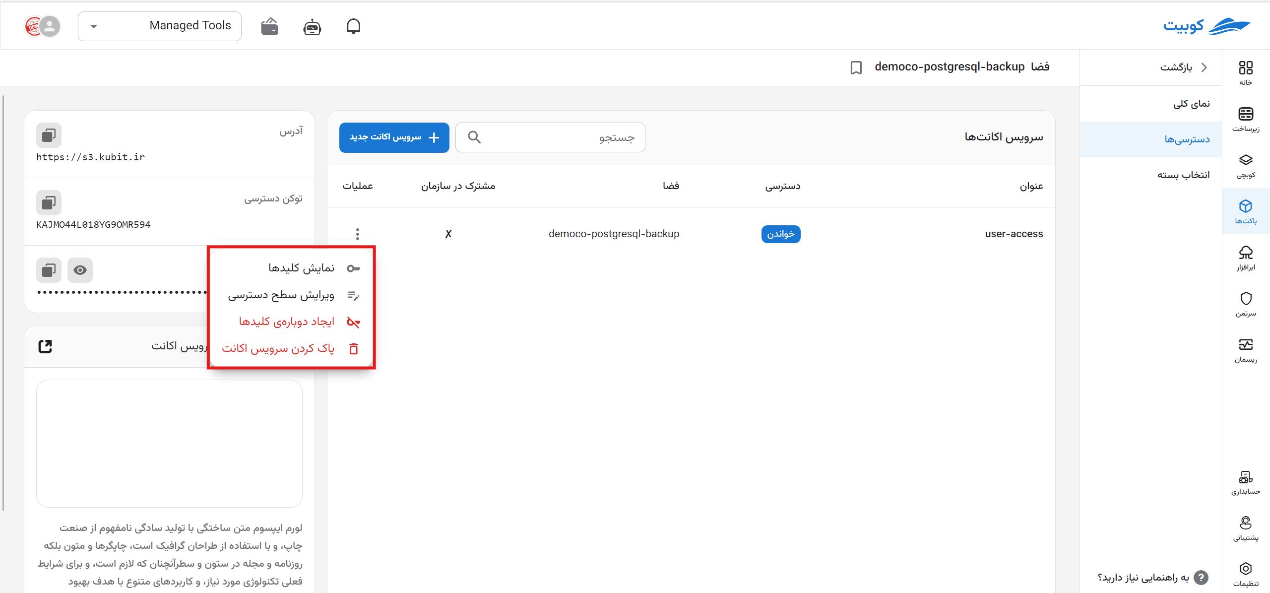Open زیرساخت in the sidebar

(1246, 119)
